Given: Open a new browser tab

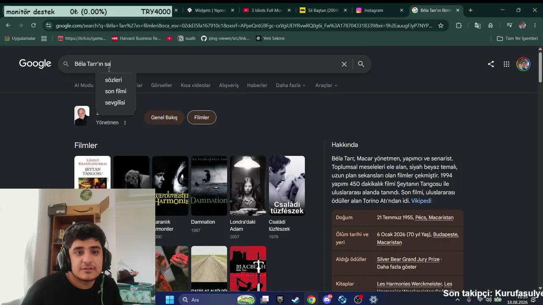Looking at the screenshot, I should pos(470,10).
